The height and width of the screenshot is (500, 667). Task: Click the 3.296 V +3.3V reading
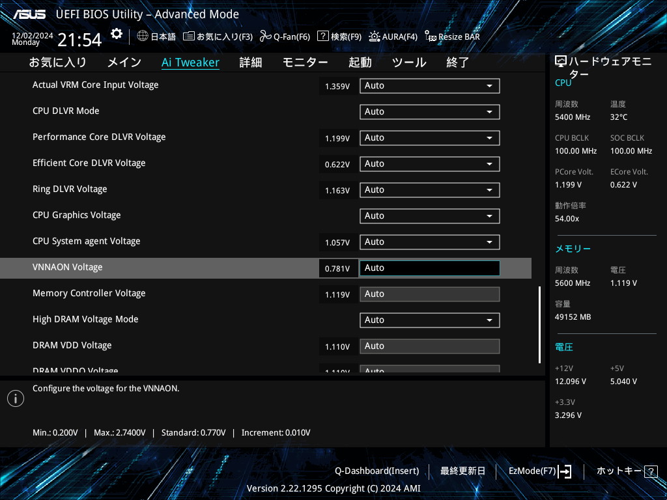(x=568, y=415)
